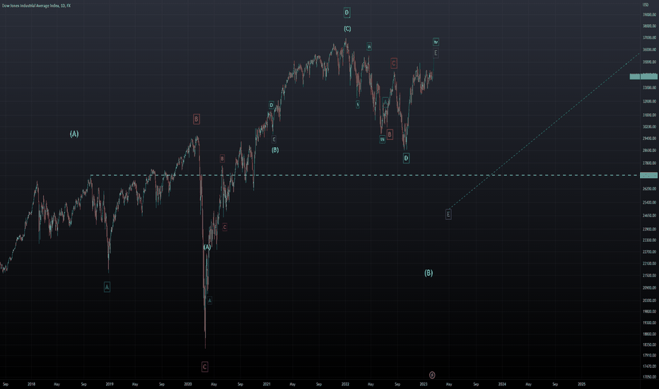Viewport: 659px width, 389px height.
Task: Click the 39000.00 price scale label
Action: 649,15
